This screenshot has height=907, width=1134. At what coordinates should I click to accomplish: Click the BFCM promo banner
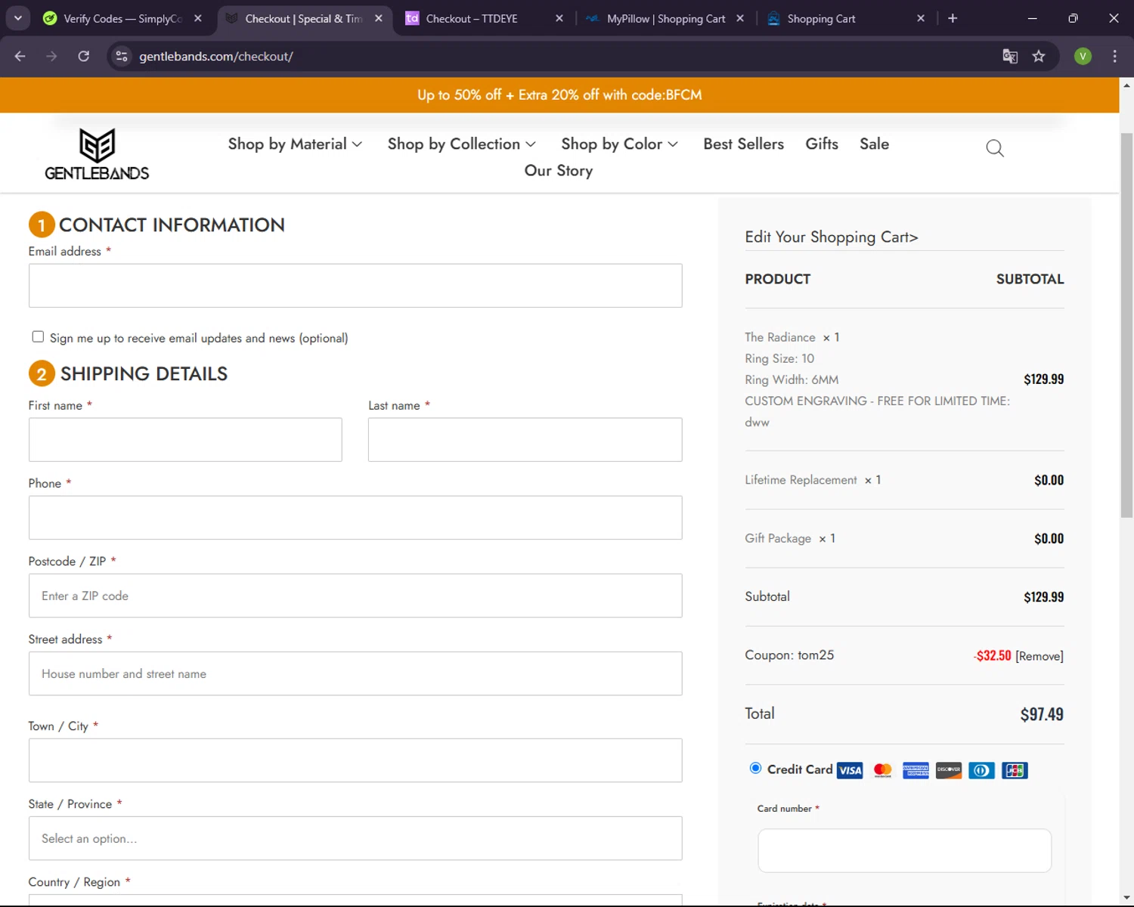(559, 94)
